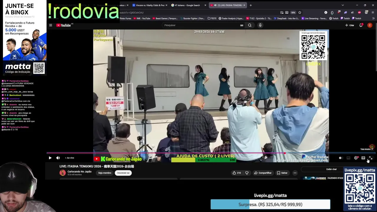
Task: Open the Cariocando No Japão channel name
Action: [x=80, y=172]
